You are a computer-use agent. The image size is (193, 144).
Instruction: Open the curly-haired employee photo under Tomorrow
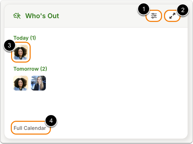click(21, 83)
